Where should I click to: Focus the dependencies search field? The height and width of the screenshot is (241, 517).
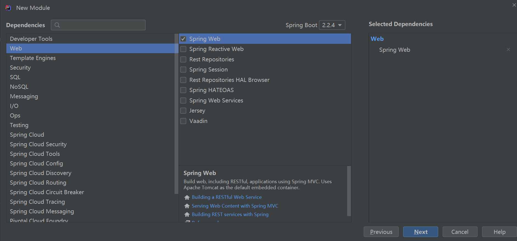98,25
